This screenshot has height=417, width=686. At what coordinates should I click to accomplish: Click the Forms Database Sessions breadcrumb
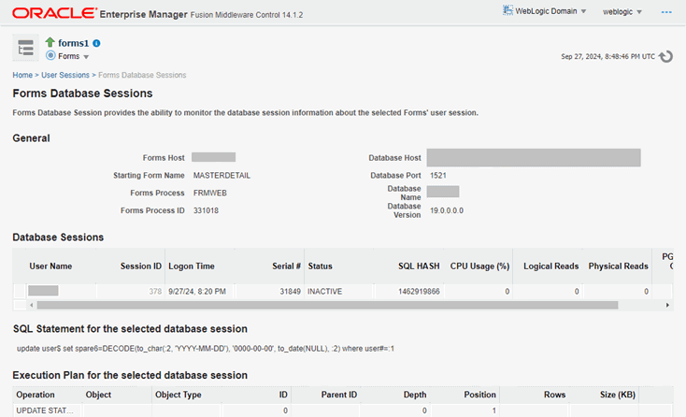pos(142,75)
